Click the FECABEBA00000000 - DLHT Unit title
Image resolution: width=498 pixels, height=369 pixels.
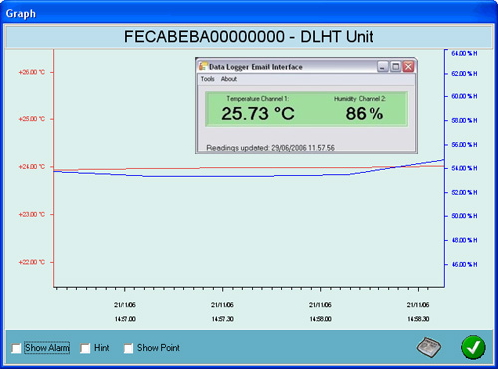(249, 37)
